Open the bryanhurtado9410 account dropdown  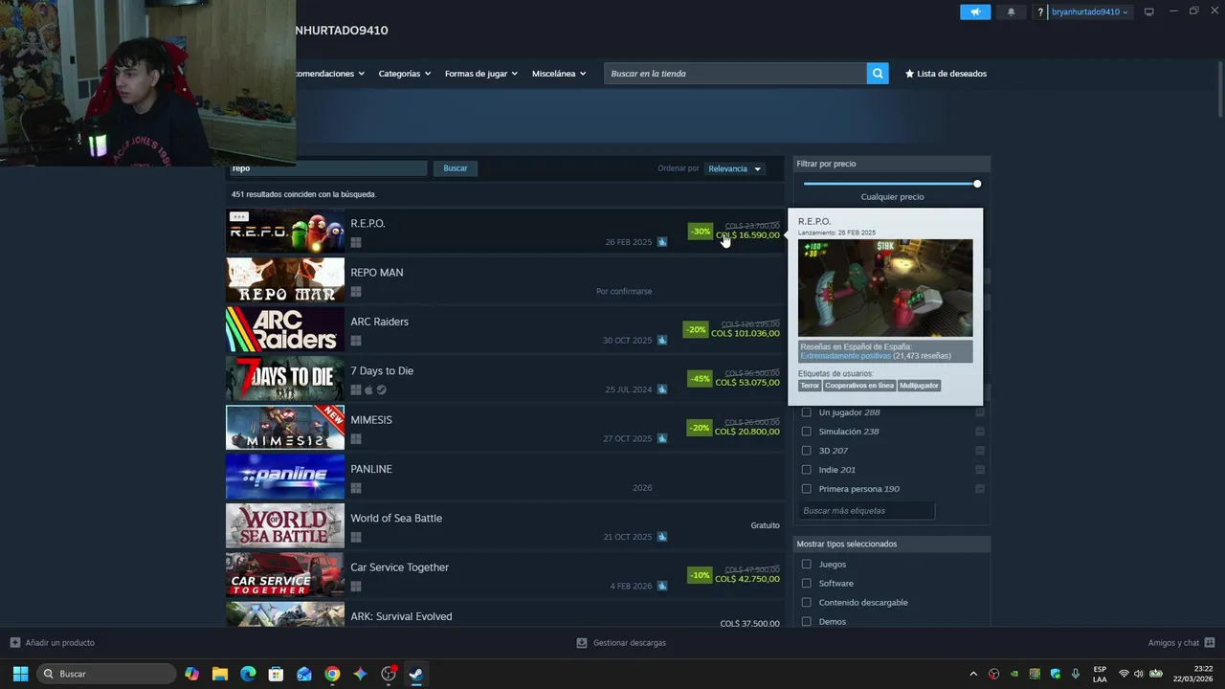[x=1089, y=12]
